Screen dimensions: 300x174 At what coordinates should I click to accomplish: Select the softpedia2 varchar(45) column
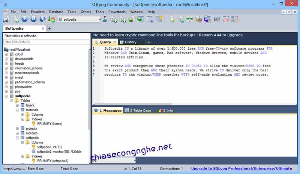click(59, 151)
